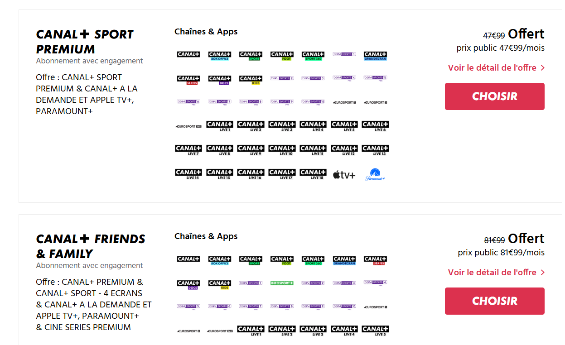Click CANAL+ Foot logo in Sport Premium offer

[282, 56]
